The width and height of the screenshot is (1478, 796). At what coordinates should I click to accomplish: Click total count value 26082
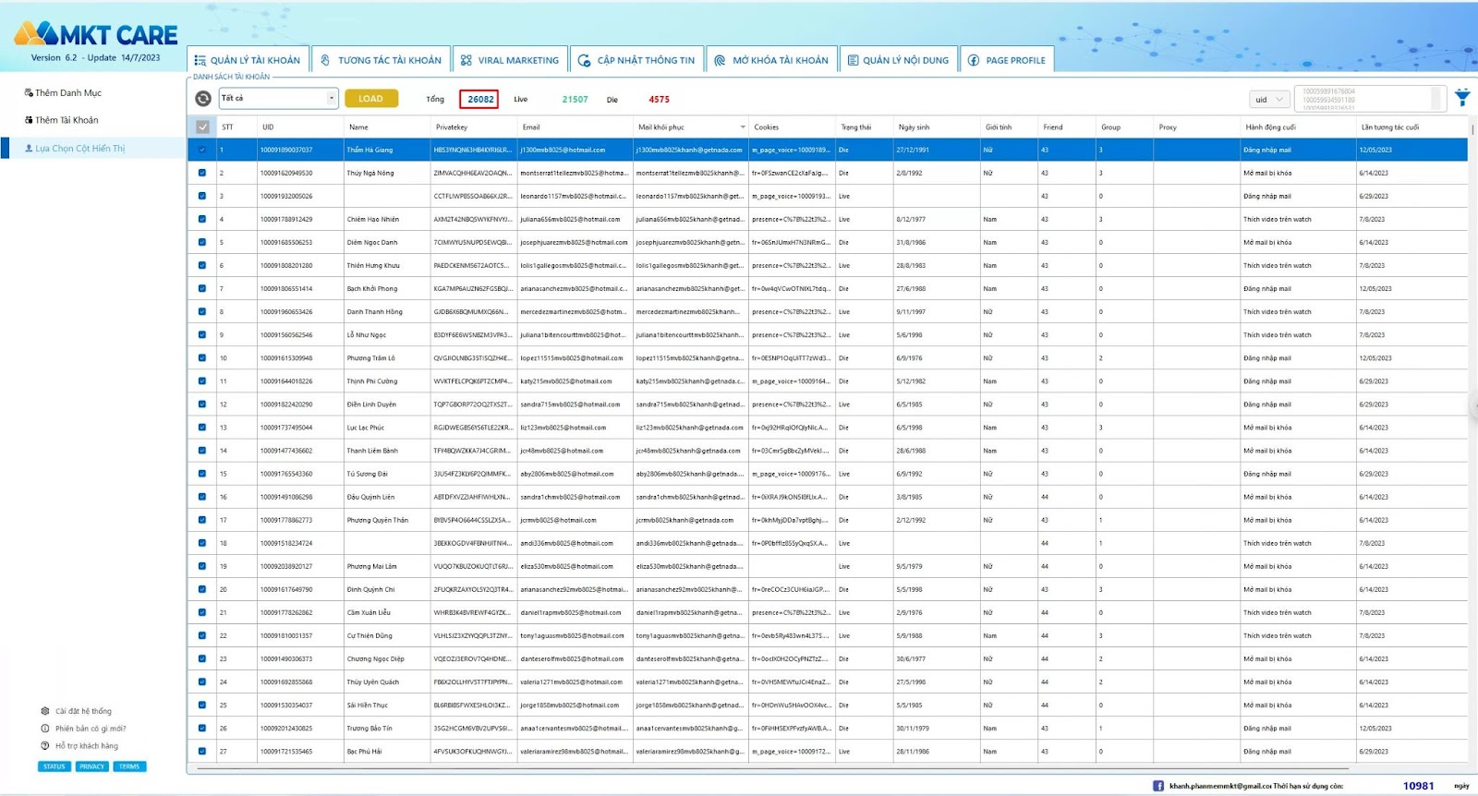tap(480, 99)
